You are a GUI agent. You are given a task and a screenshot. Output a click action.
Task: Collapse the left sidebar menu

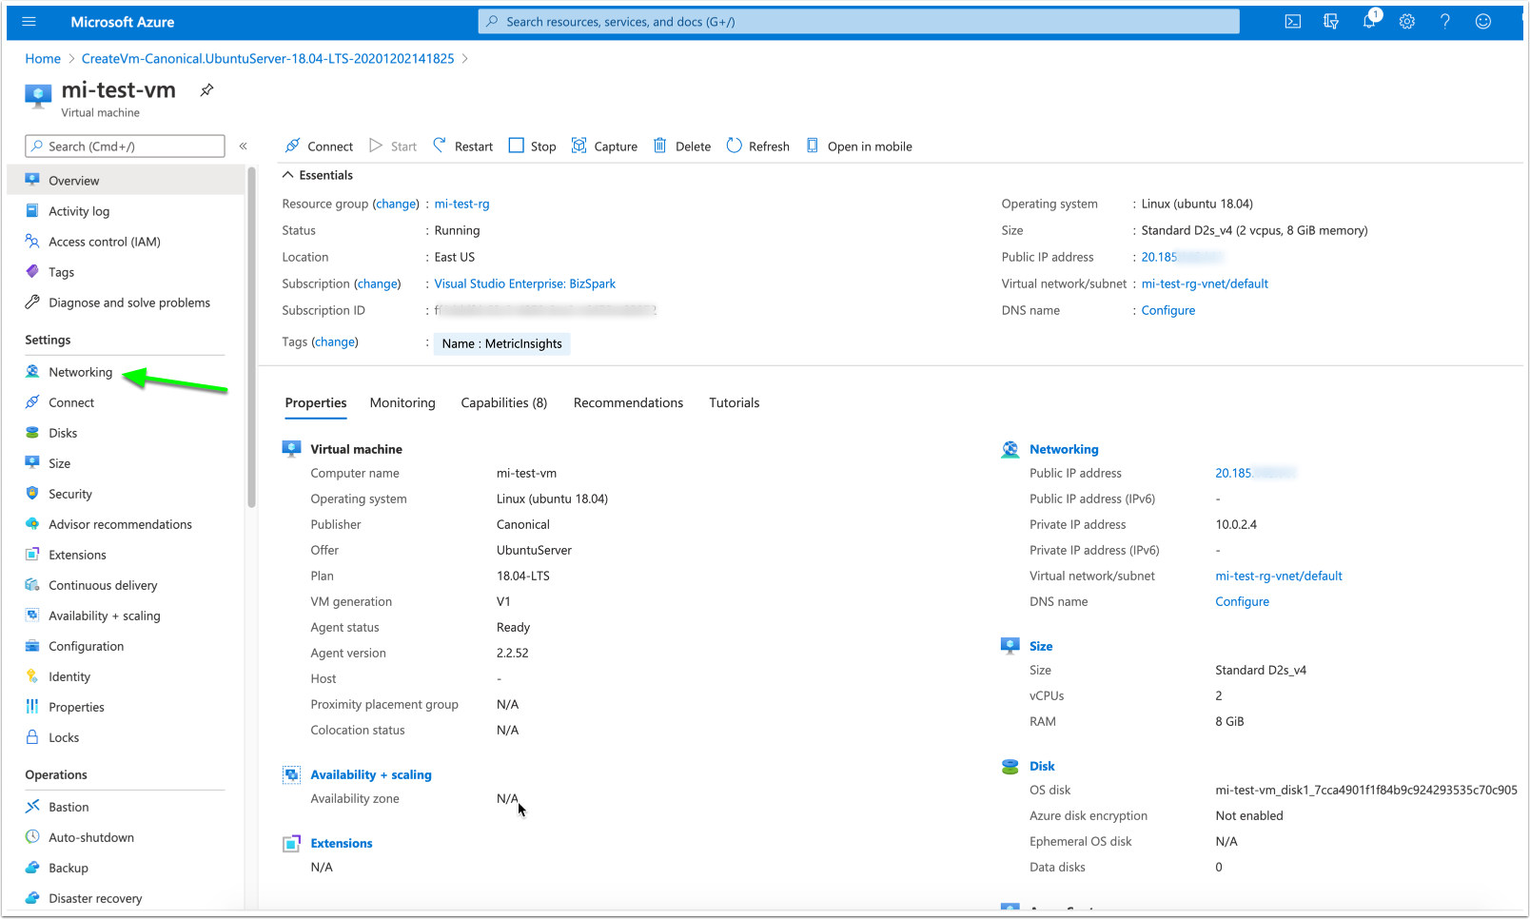pos(244,147)
